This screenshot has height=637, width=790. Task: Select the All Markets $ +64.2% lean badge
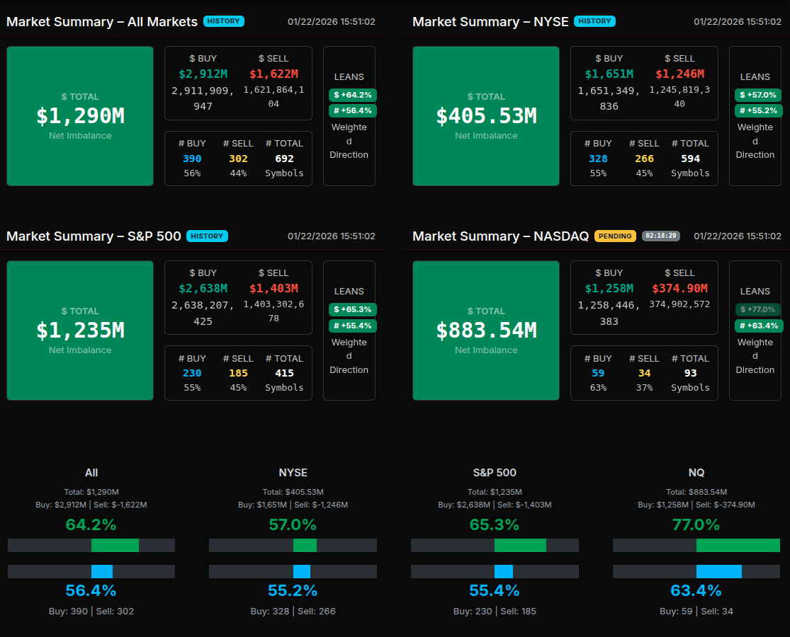[352, 95]
